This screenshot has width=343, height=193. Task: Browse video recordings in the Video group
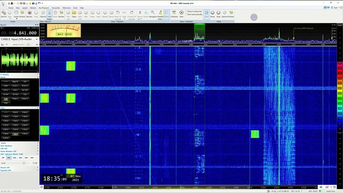tap(231, 14)
